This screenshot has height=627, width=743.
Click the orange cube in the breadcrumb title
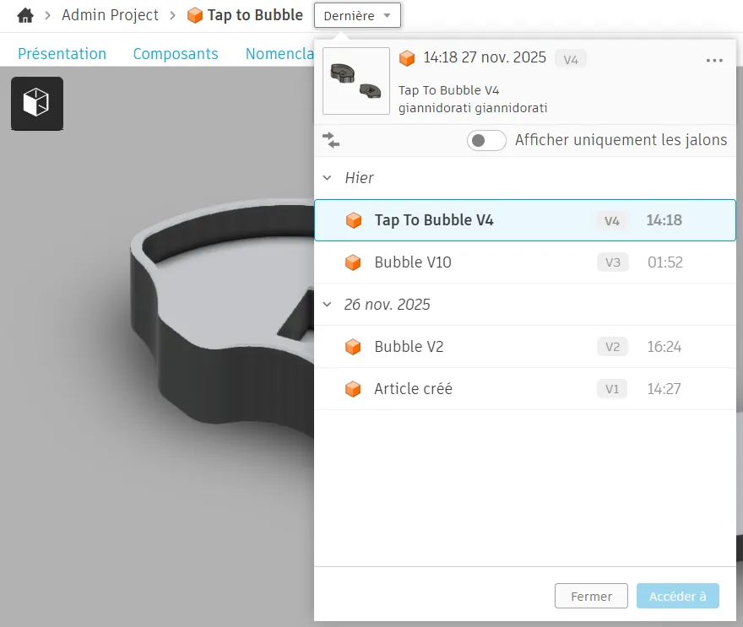pos(195,15)
